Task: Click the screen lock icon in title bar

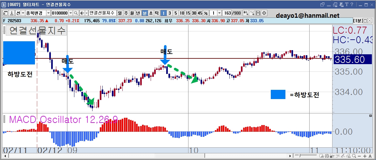Action: click(335, 4)
